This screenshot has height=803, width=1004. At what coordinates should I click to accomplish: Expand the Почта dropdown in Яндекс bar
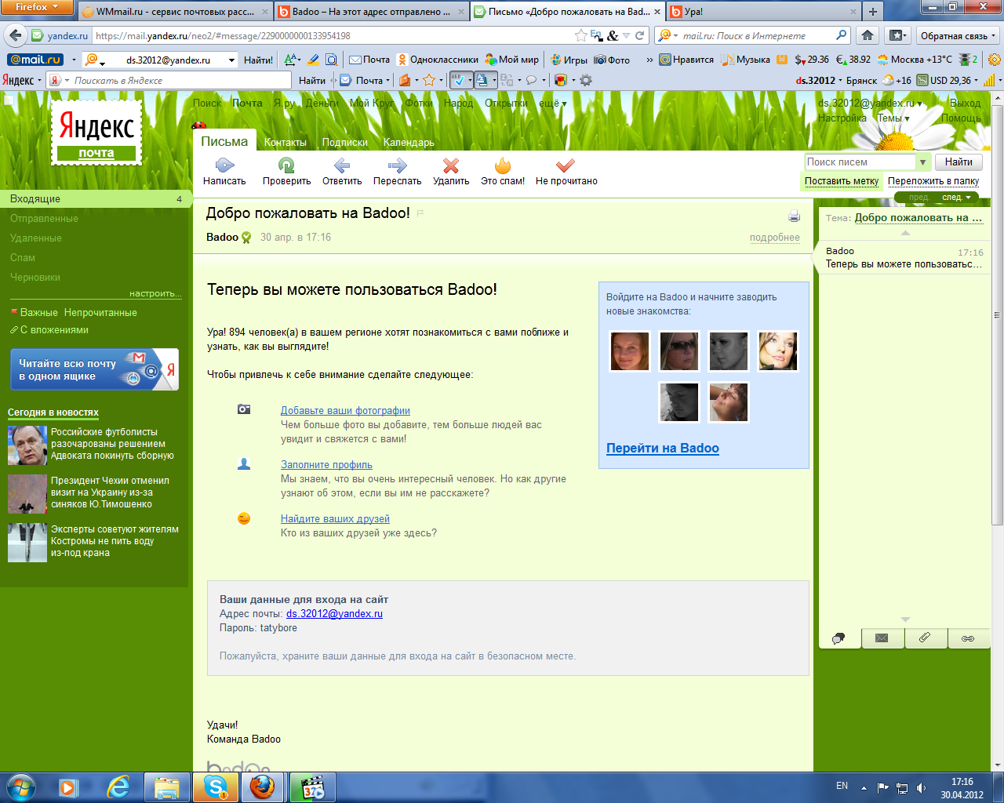(x=387, y=80)
